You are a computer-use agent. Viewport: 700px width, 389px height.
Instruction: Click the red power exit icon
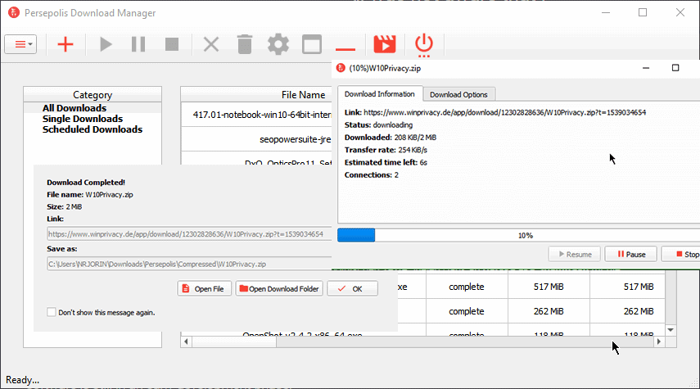tap(423, 45)
